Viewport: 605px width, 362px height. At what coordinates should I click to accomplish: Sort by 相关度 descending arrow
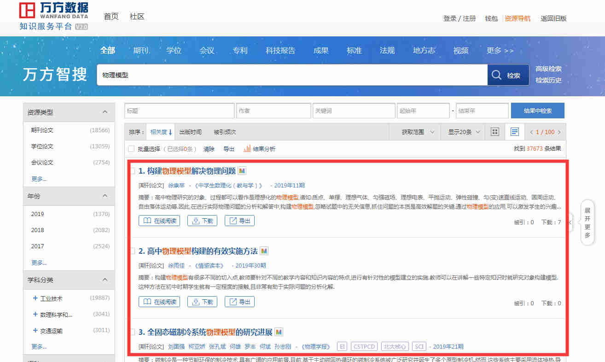(x=170, y=132)
